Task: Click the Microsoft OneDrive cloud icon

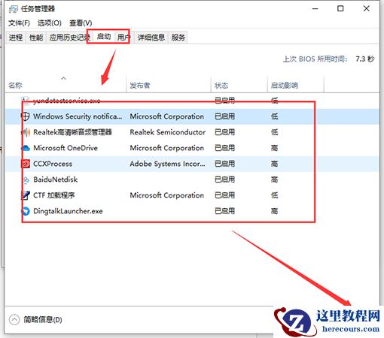Action: pos(26,148)
